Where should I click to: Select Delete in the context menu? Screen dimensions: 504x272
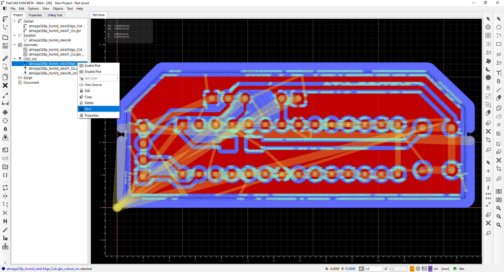click(x=99, y=103)
